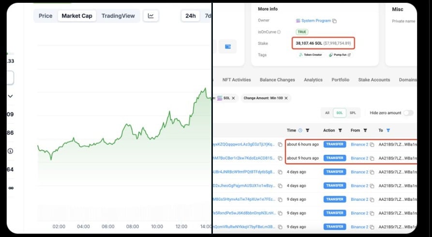432x237 pixels.
Task: Toggle the Hide zero amount switch
Action: (409, 113)
